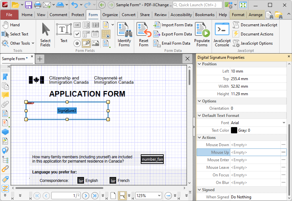This screenshot has width=292, height=201.
Task: Collapse the Options section
Action: [199, 101]
